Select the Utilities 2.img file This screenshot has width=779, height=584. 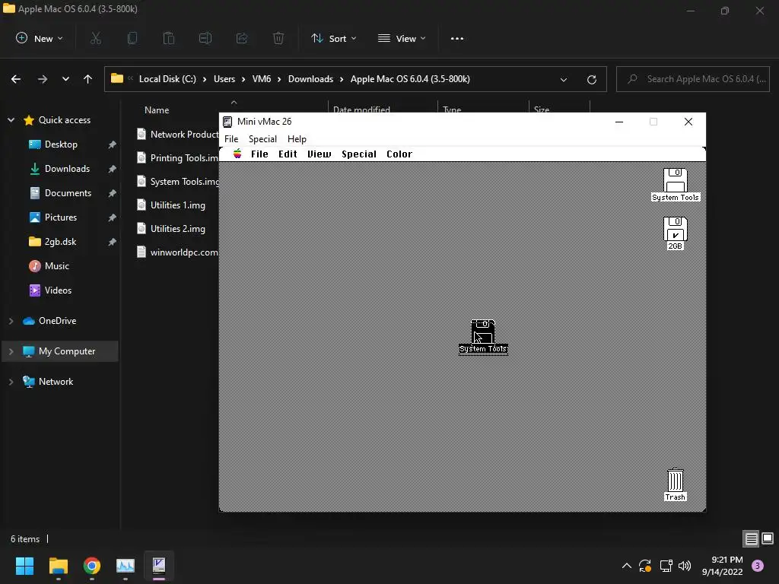tap(171, 228)
